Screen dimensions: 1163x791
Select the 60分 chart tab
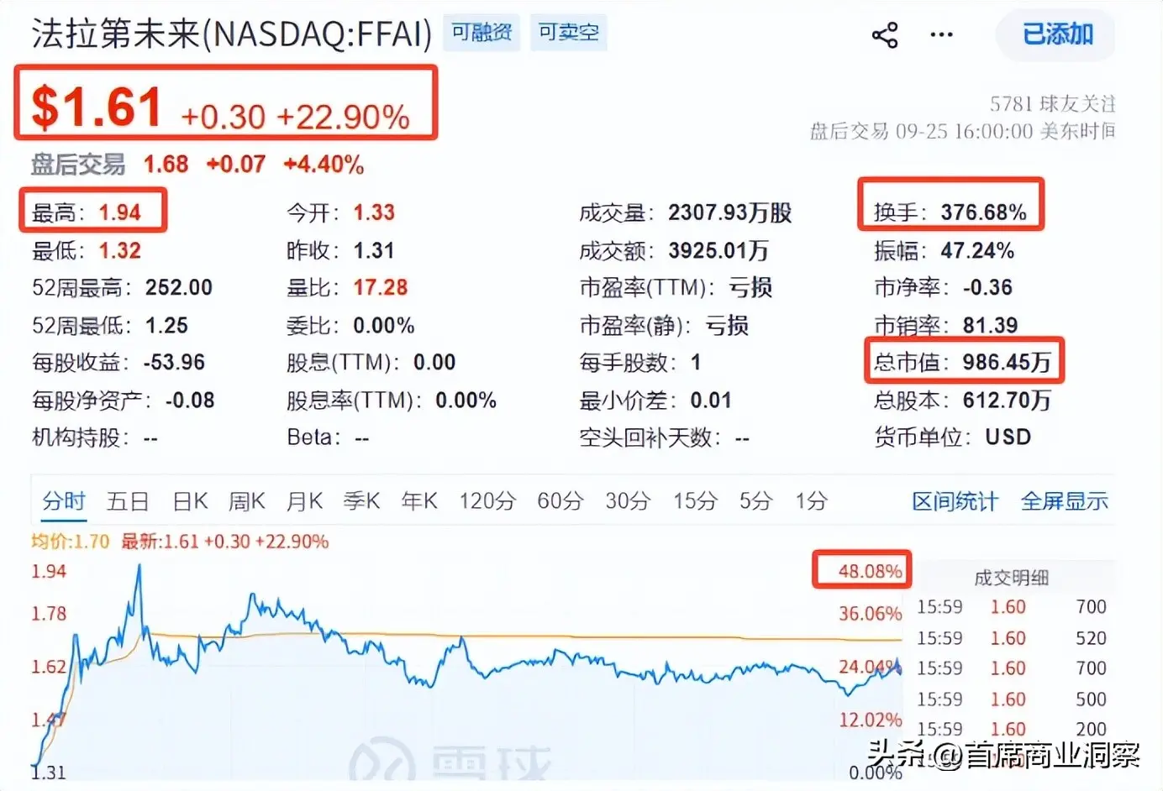(560, 501)
